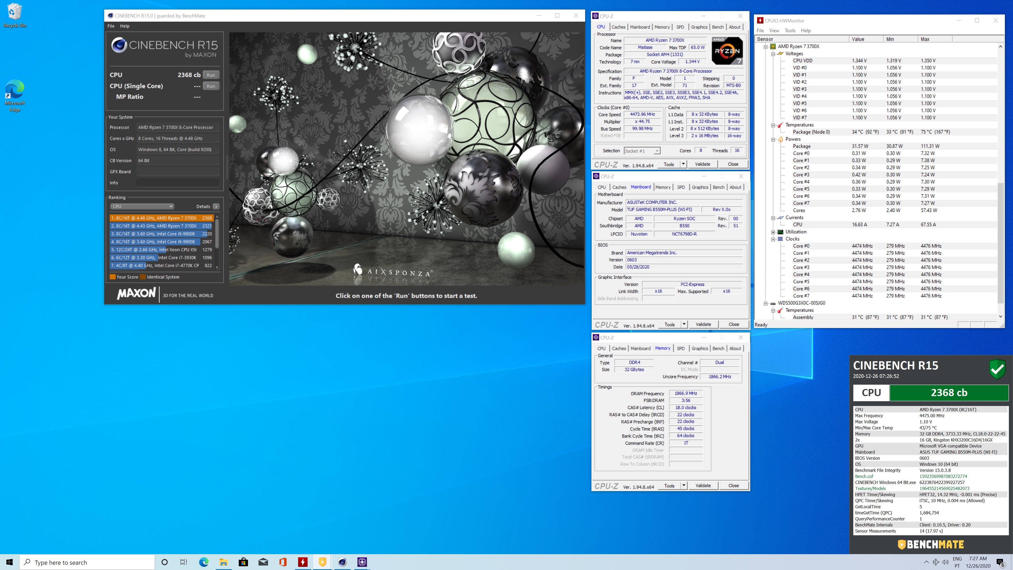Open the HWMonitor View menu
This screenshot has width=1013, height=570.
[x=774, y=30]
